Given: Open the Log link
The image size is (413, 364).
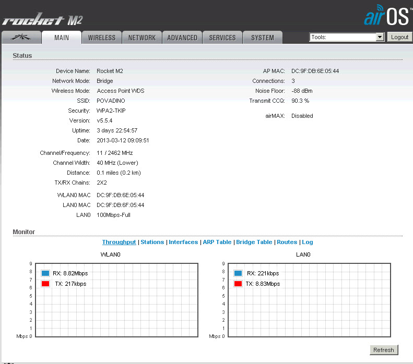Looking at the screenshot, I should pyautogui.click(x=308, y=242).
